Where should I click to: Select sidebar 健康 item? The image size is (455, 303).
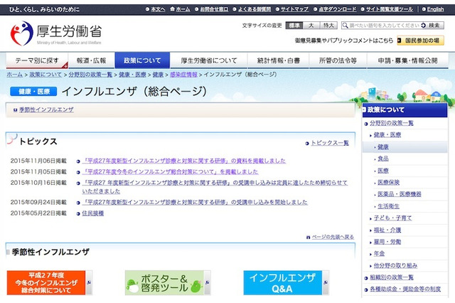pos(383,147)
